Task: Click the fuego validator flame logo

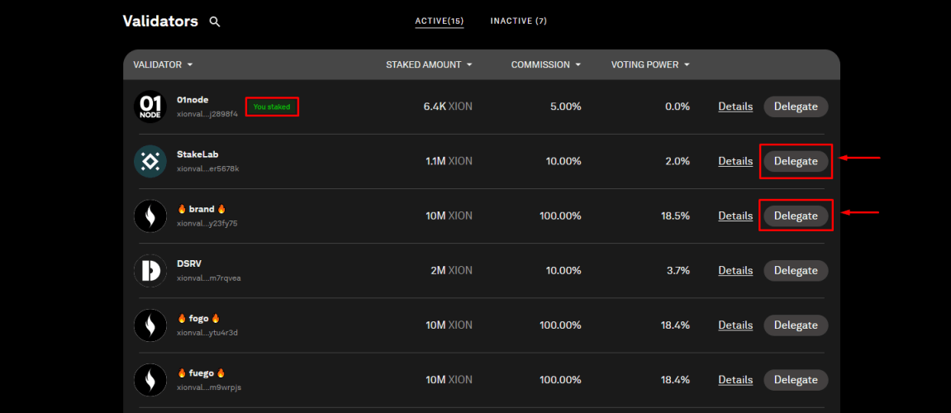Action: click(x=150, y=380)
